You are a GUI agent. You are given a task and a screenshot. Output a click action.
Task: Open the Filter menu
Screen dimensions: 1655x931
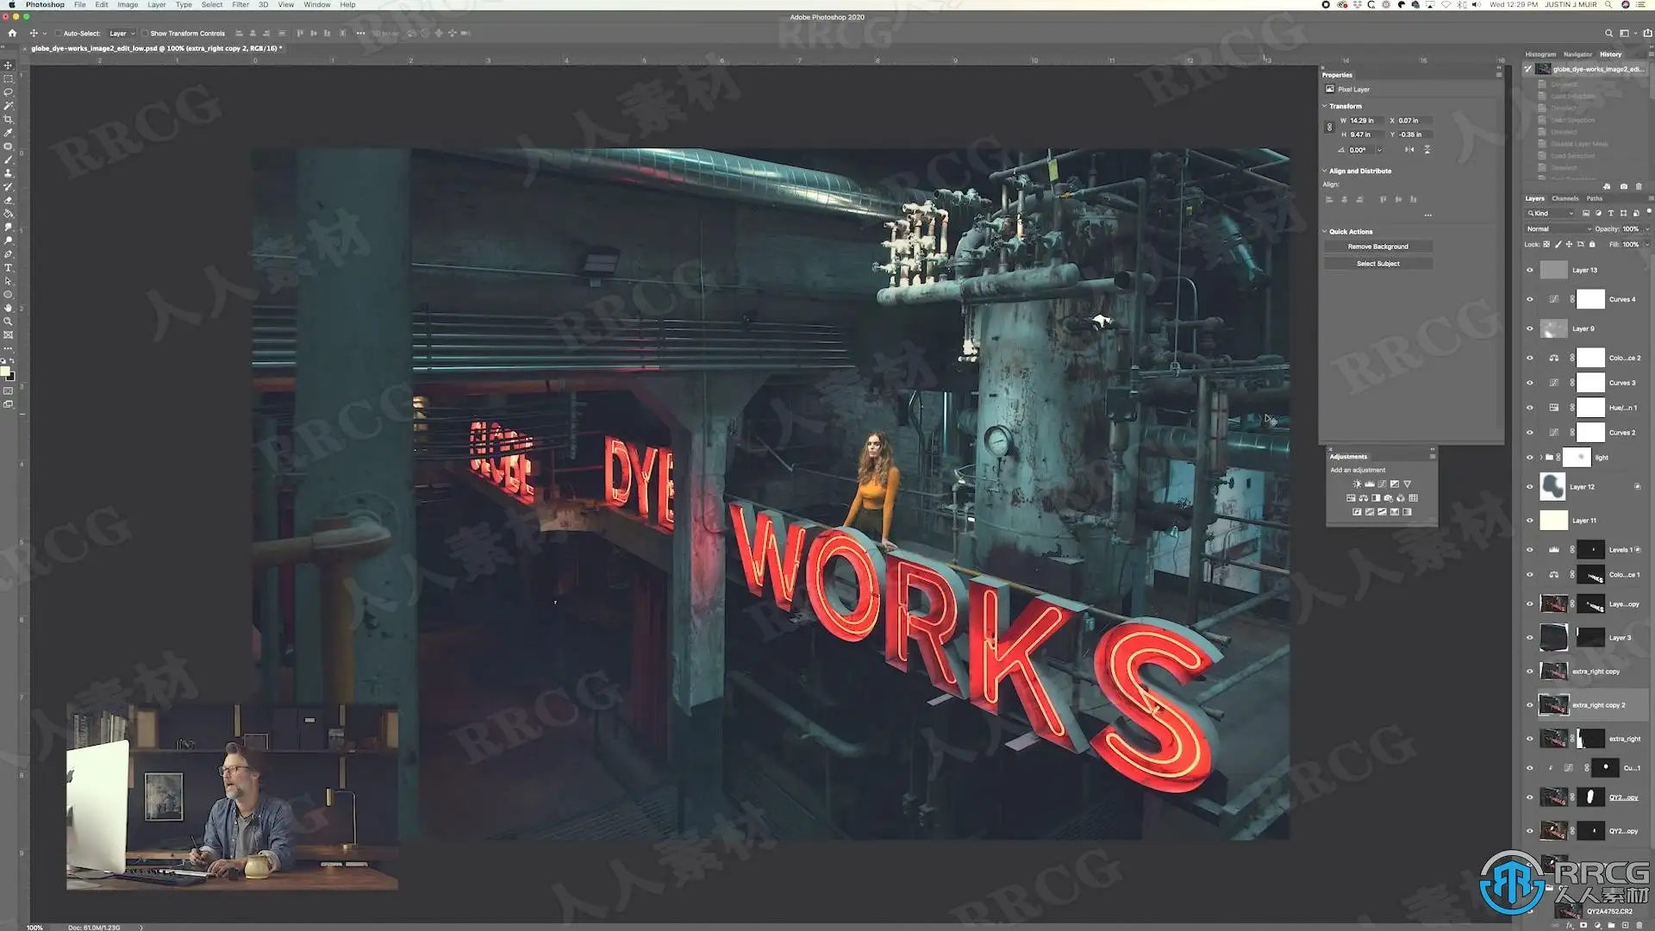[240, 5]
